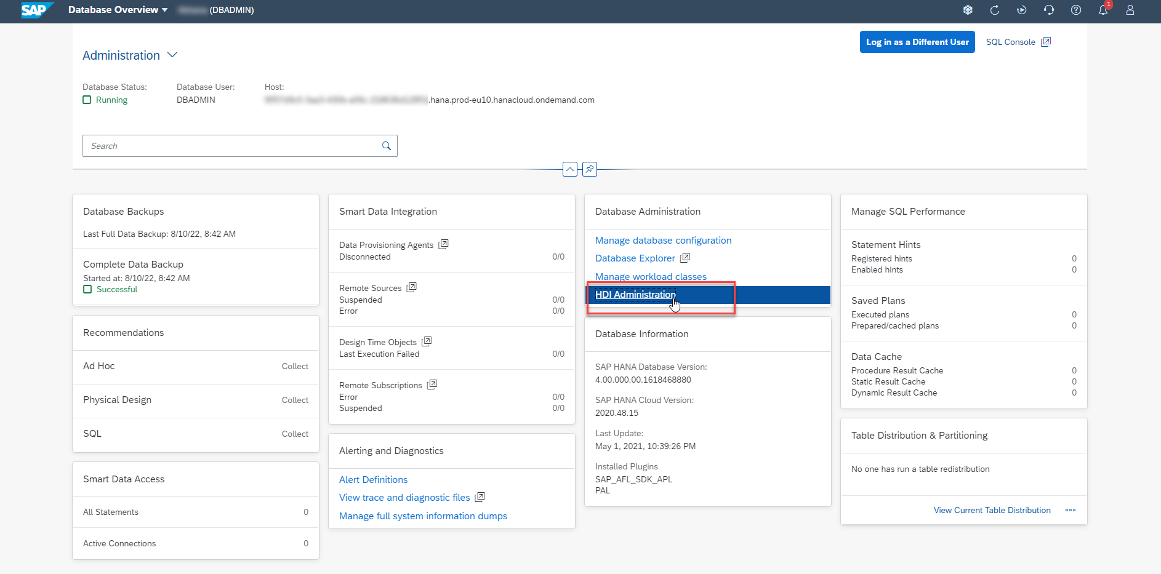This screenshot has height=574, width=1161.
Task: Click View trace and diagnostic files
Action: 404,498
